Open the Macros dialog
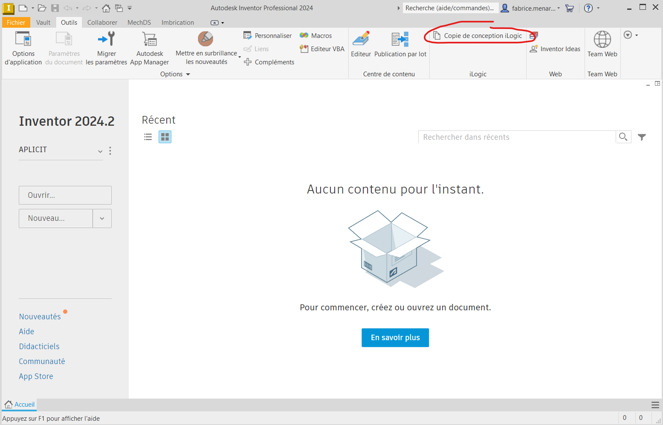This screenshot has width=663, height=425. point(316,35)
